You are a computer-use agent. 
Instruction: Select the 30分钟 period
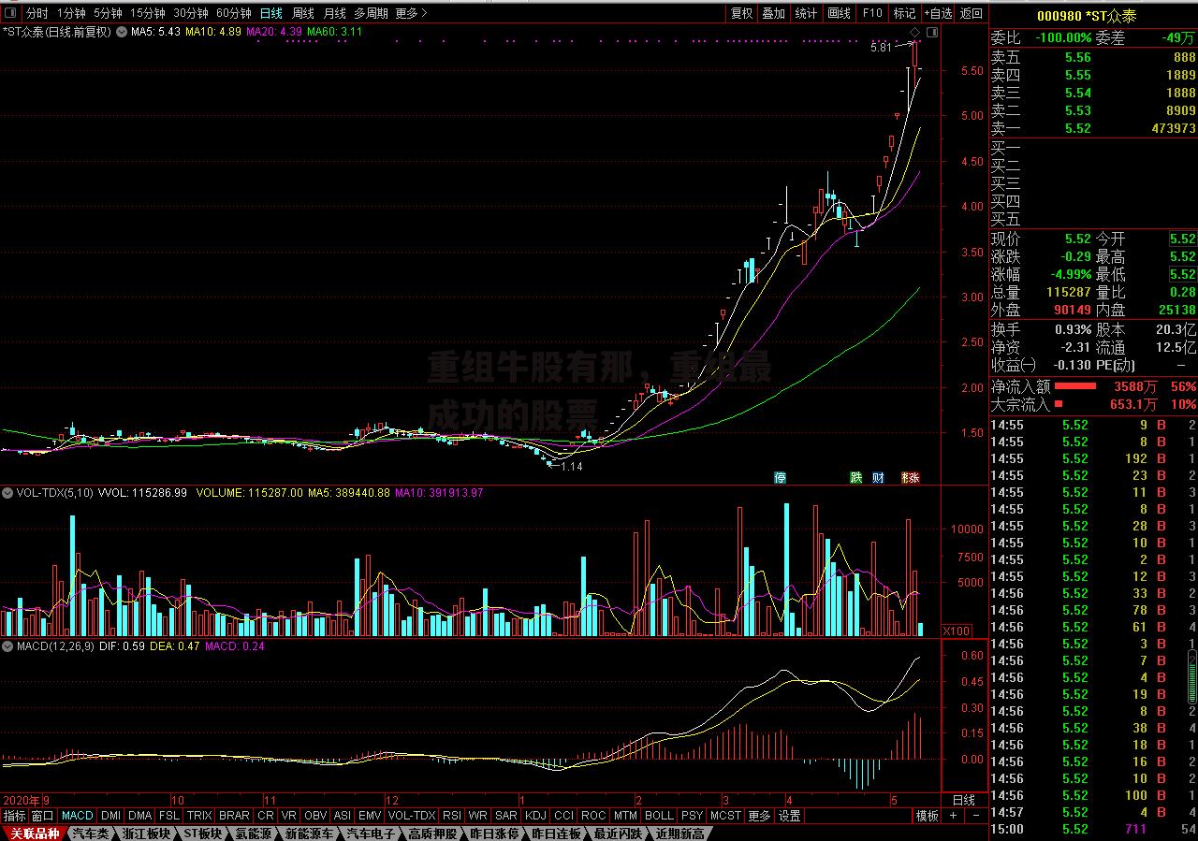[191, 13]
